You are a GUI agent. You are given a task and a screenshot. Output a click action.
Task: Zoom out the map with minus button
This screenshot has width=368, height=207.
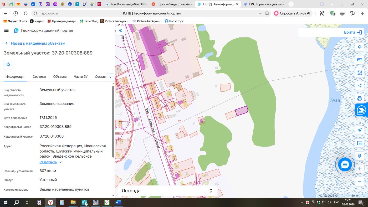360,182
